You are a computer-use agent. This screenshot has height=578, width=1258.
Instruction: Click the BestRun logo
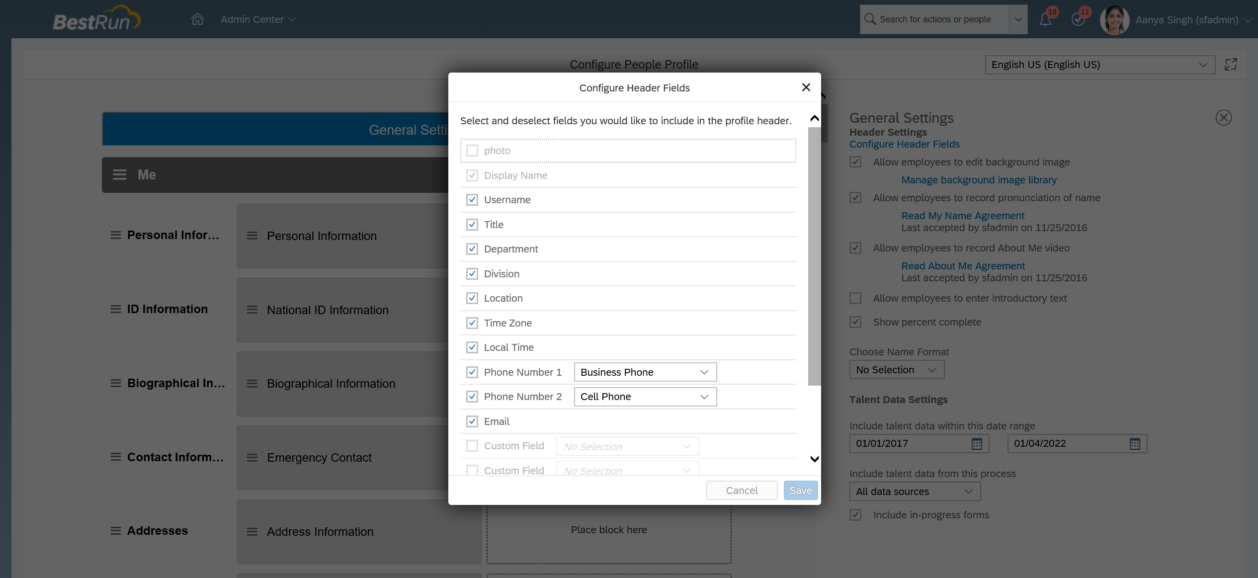point(96,19)
